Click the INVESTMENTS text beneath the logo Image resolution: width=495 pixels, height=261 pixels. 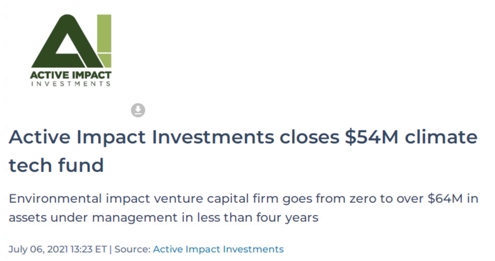pyautogui.click(x=71, y=84)
